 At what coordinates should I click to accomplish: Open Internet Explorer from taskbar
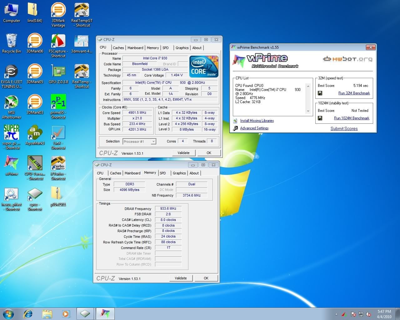28,313
